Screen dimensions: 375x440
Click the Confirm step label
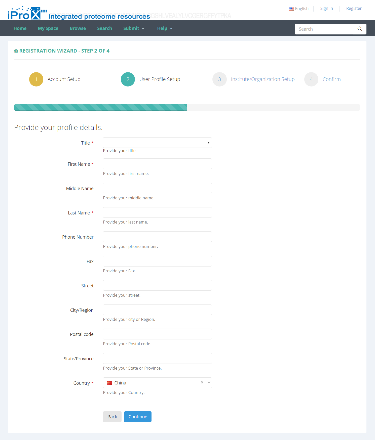332,79
